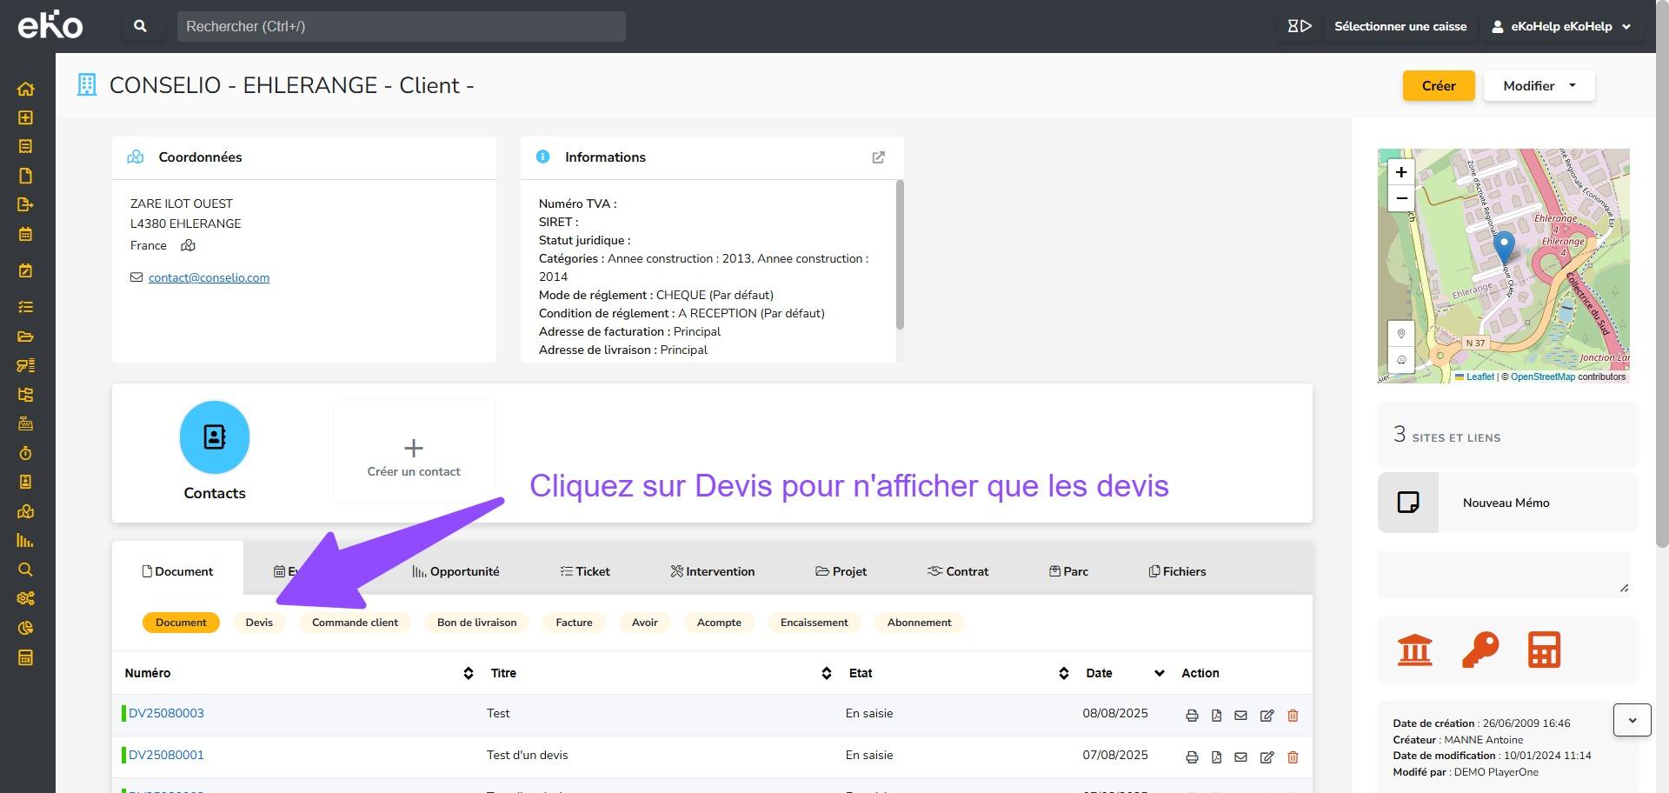Open the Contrat tab
This screenshot has height=793, width=1669.
click(x=958, y=571)
